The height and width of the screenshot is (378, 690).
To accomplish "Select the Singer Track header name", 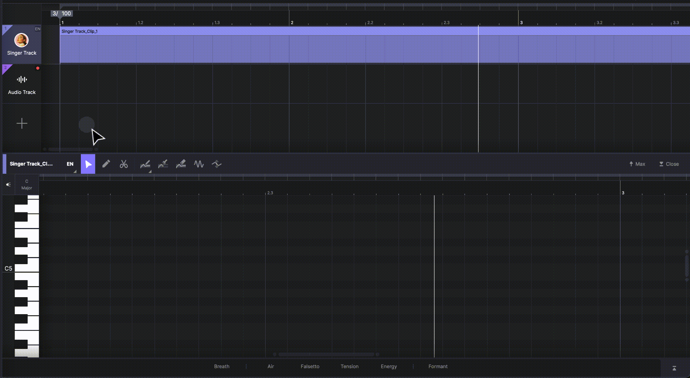I will coord(22,53).
